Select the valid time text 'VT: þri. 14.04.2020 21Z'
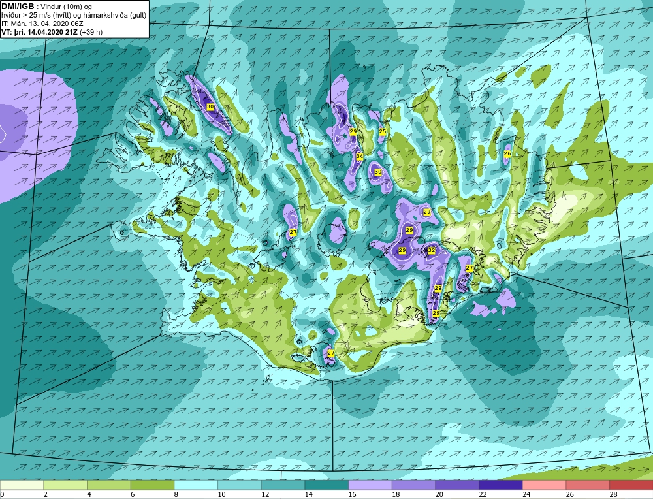The image size is (653, 499). pos(40,32)
